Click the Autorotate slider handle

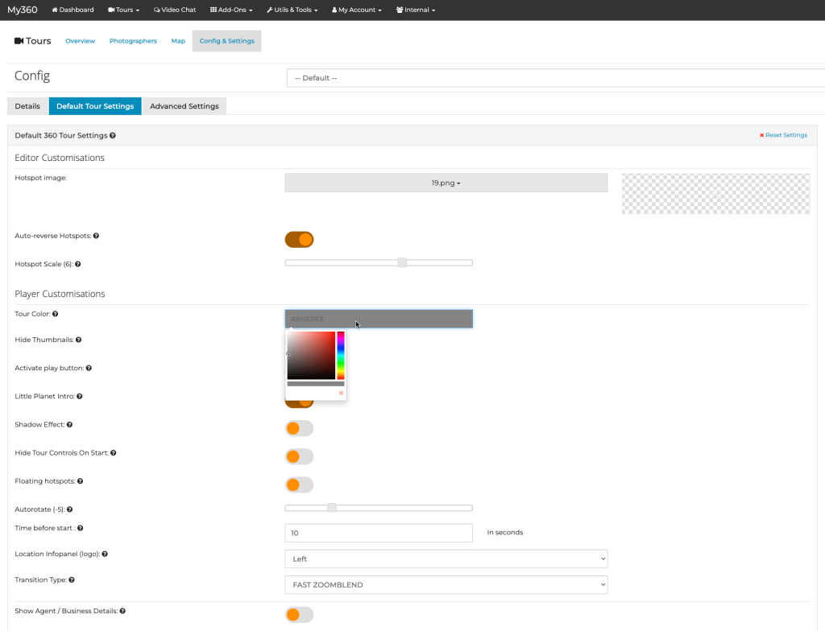point(331,507)
